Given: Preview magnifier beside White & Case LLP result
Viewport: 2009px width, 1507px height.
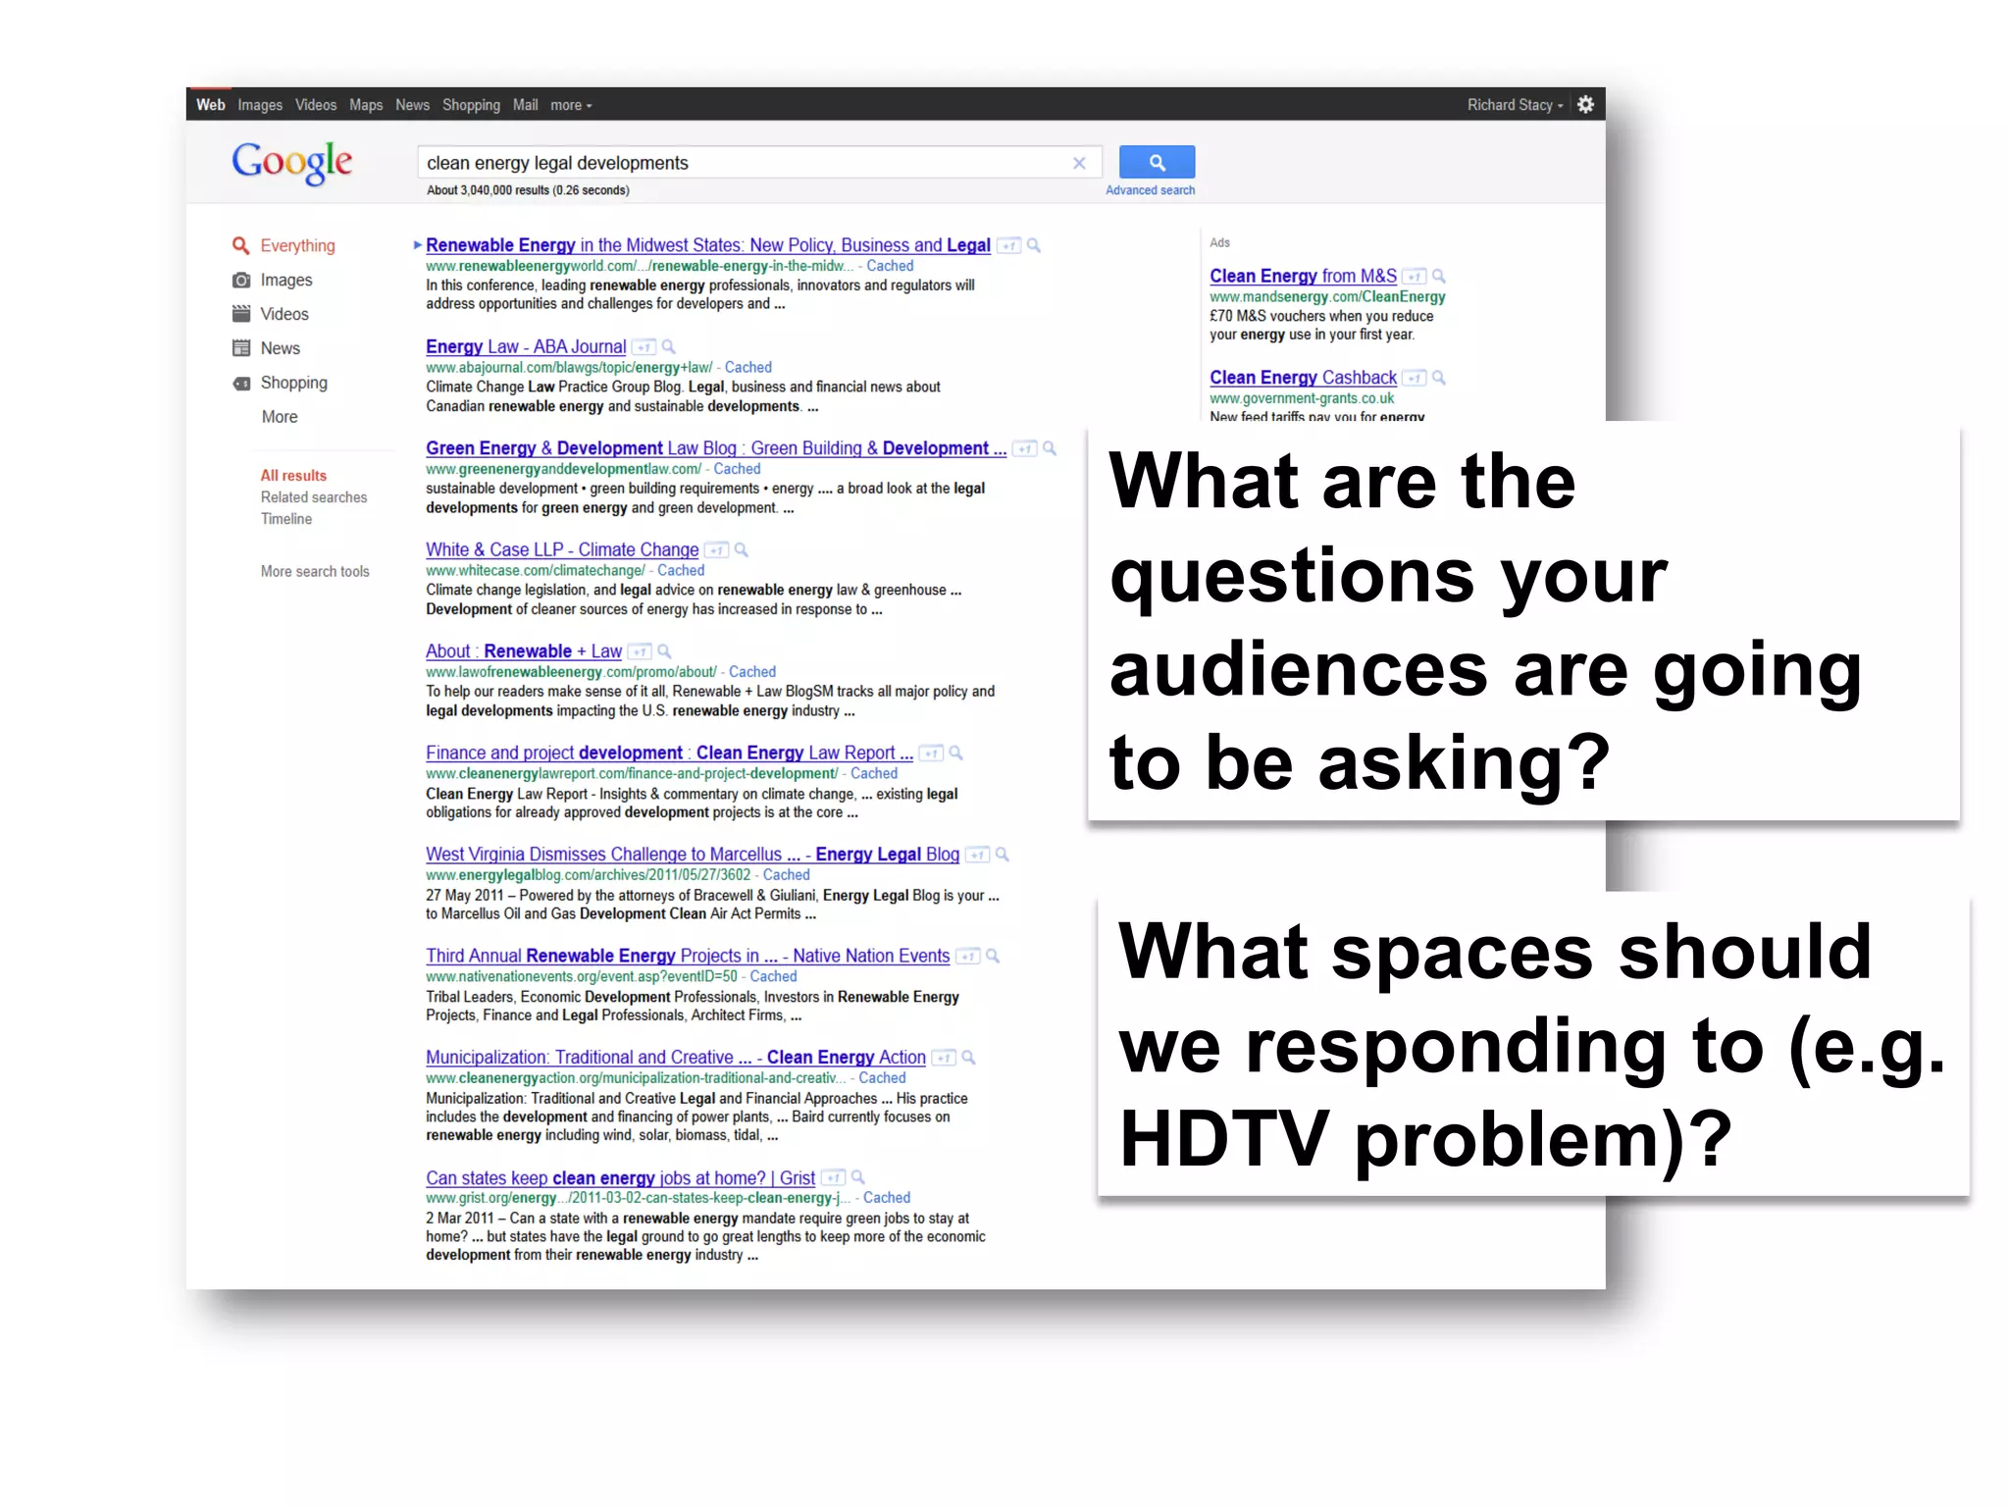Looking at the screenshot, I should coord(742,550).
